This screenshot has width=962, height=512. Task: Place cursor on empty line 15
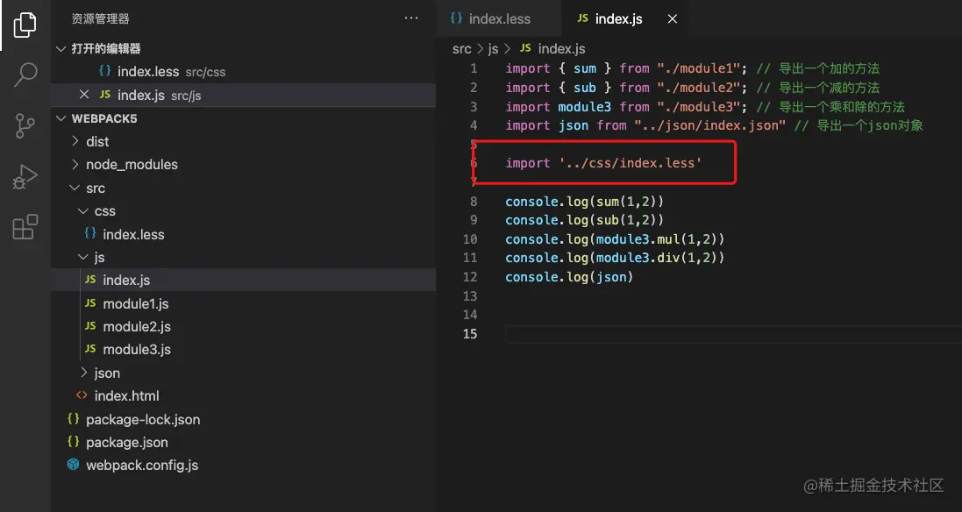click(x=733, y=333)
